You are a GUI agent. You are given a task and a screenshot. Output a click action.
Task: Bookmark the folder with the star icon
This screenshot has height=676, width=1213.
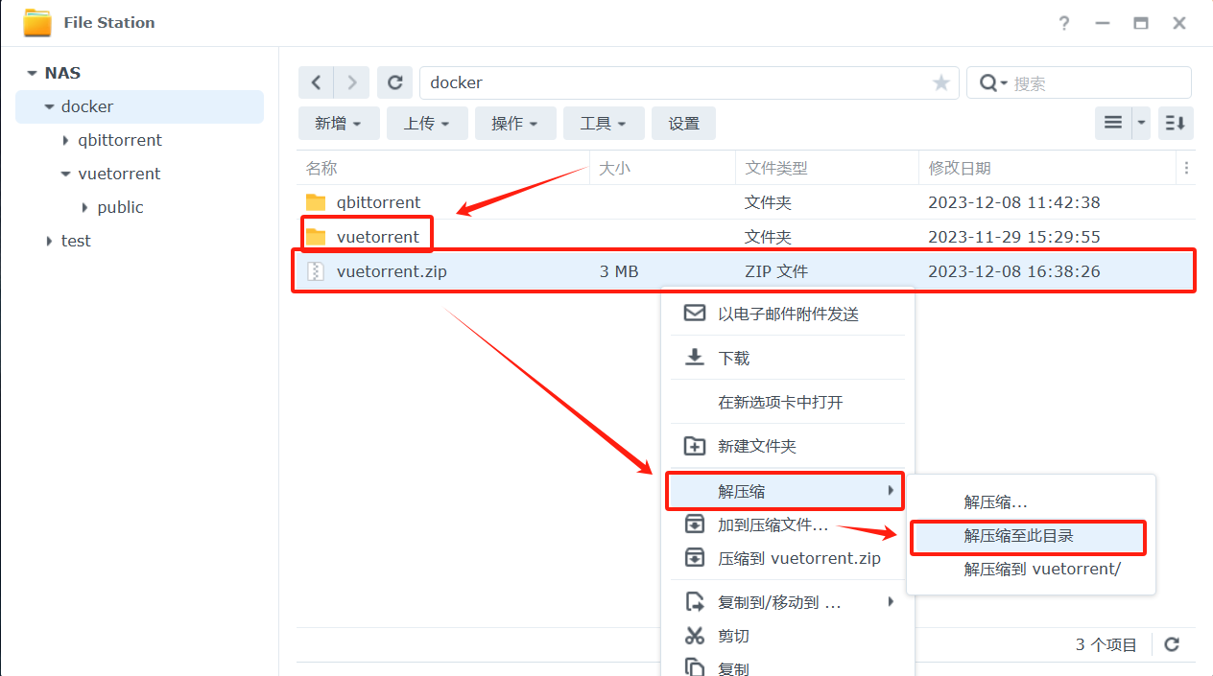(940, 83)
